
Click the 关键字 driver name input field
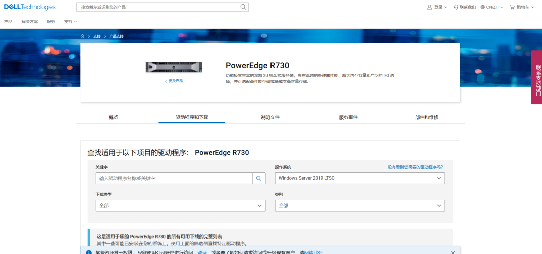(174, 178)
